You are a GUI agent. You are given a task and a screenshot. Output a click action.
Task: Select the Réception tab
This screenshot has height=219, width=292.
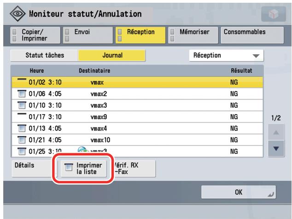coord(140,35)
